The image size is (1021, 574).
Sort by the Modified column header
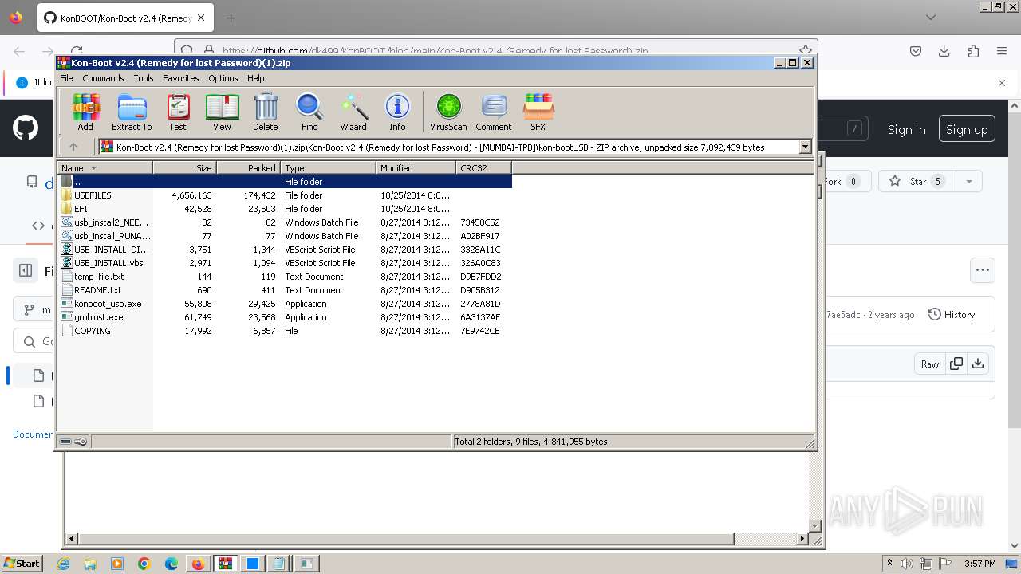coord(416,168)
